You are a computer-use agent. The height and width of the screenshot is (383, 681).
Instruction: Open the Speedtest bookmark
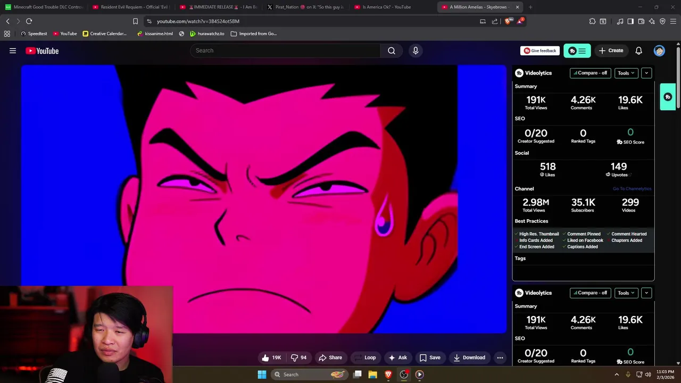(34, 34)
